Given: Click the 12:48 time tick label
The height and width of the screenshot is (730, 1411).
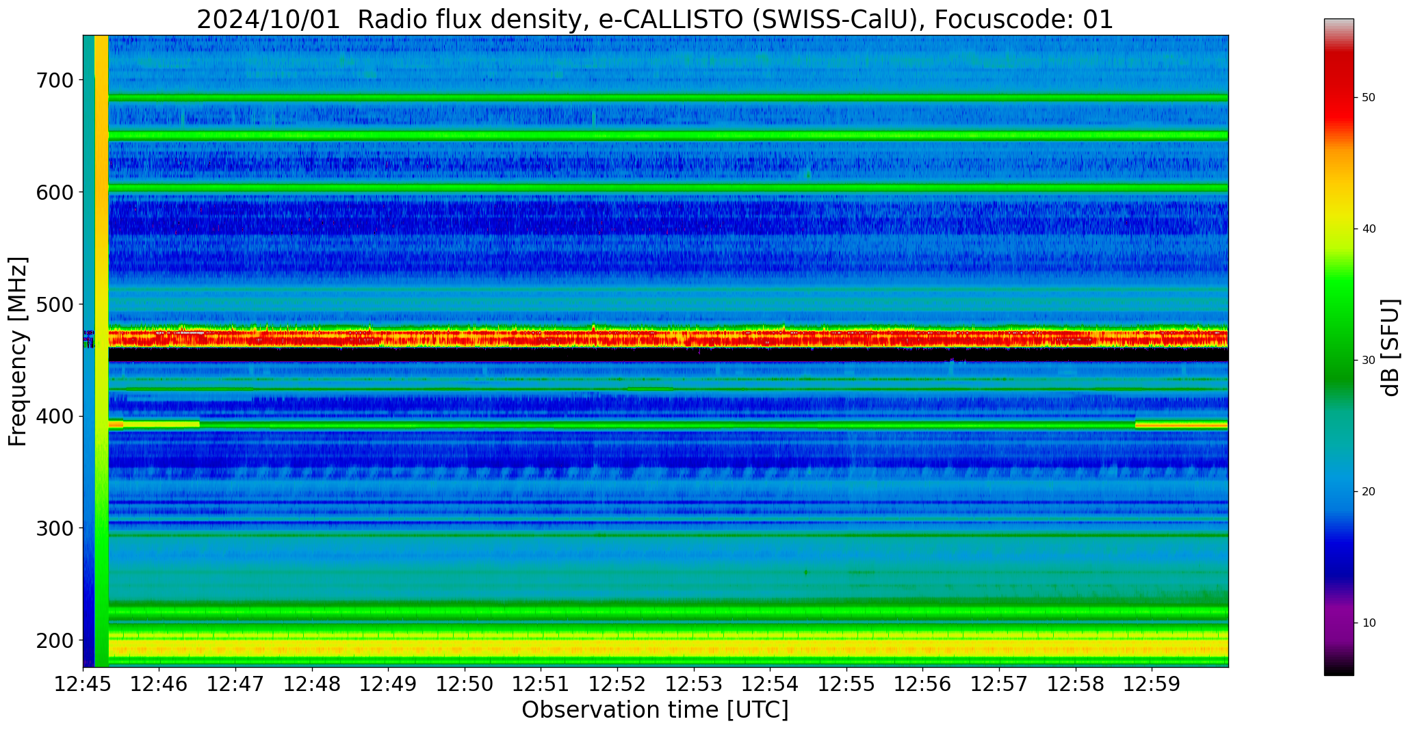Looking at the screenshot, I should point(313,684).
